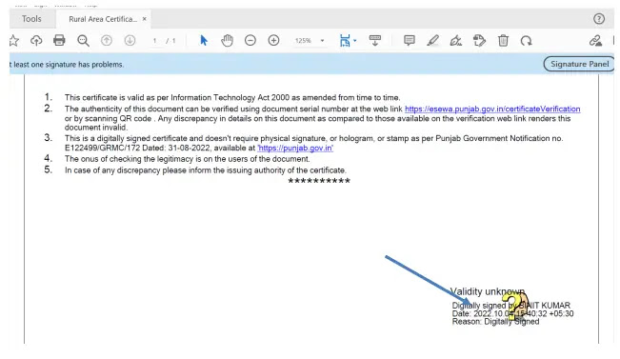This screenshot has height=359, width=620.
Task: Select the highlighter pen tool
Action: (432, 40)
